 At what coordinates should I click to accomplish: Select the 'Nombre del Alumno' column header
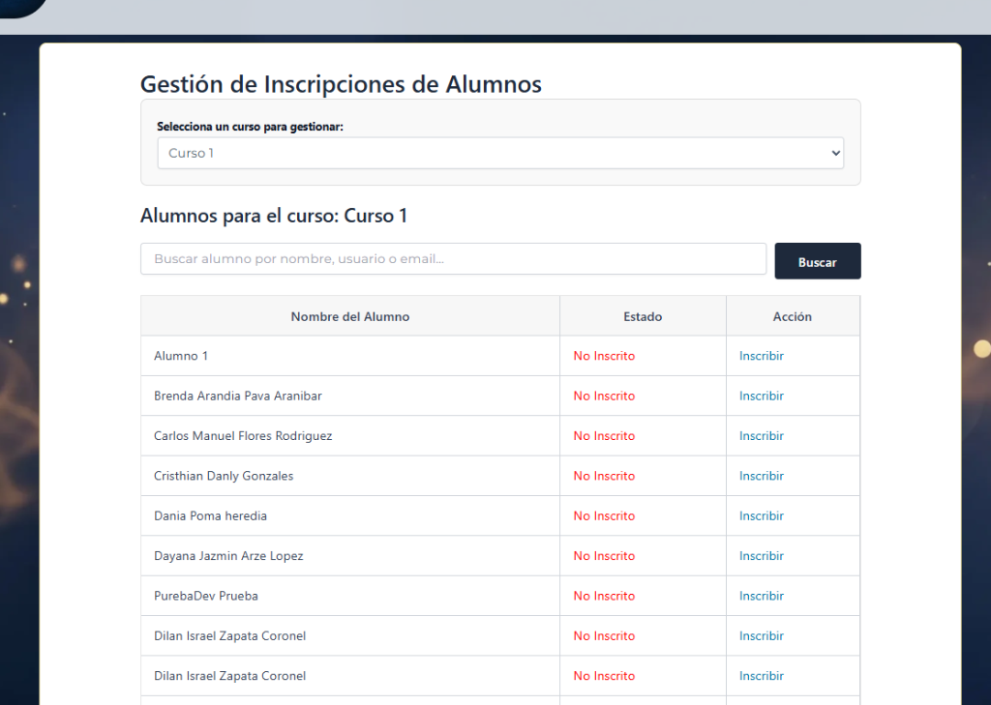(349, 316)
